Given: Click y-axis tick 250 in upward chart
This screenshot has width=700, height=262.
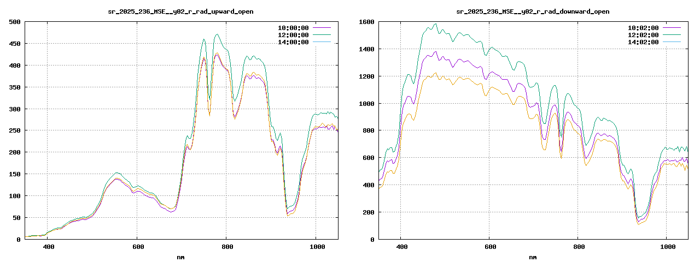Looking at the screenshot, I should (x=15, y=131).
